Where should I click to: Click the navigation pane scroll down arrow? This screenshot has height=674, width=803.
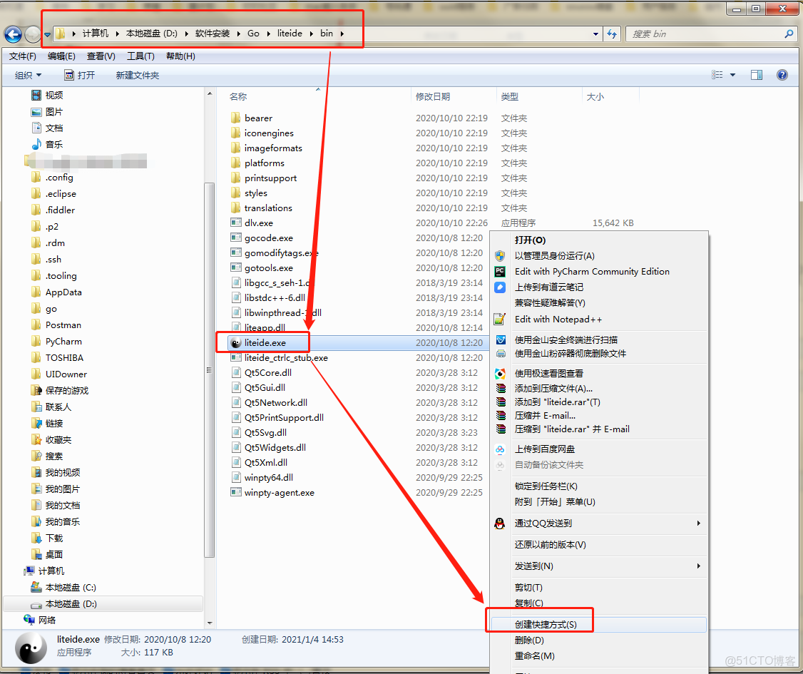point(210,623)
